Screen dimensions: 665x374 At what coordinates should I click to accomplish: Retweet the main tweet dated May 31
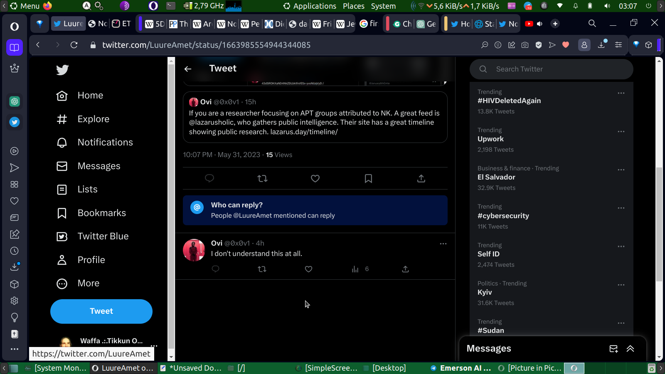pyautogui.click(x=262, y=178)
